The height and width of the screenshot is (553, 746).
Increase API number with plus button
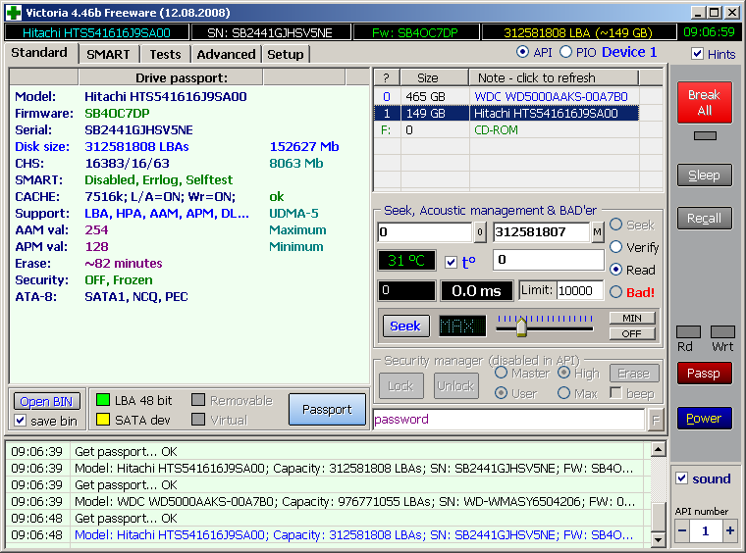729,530
